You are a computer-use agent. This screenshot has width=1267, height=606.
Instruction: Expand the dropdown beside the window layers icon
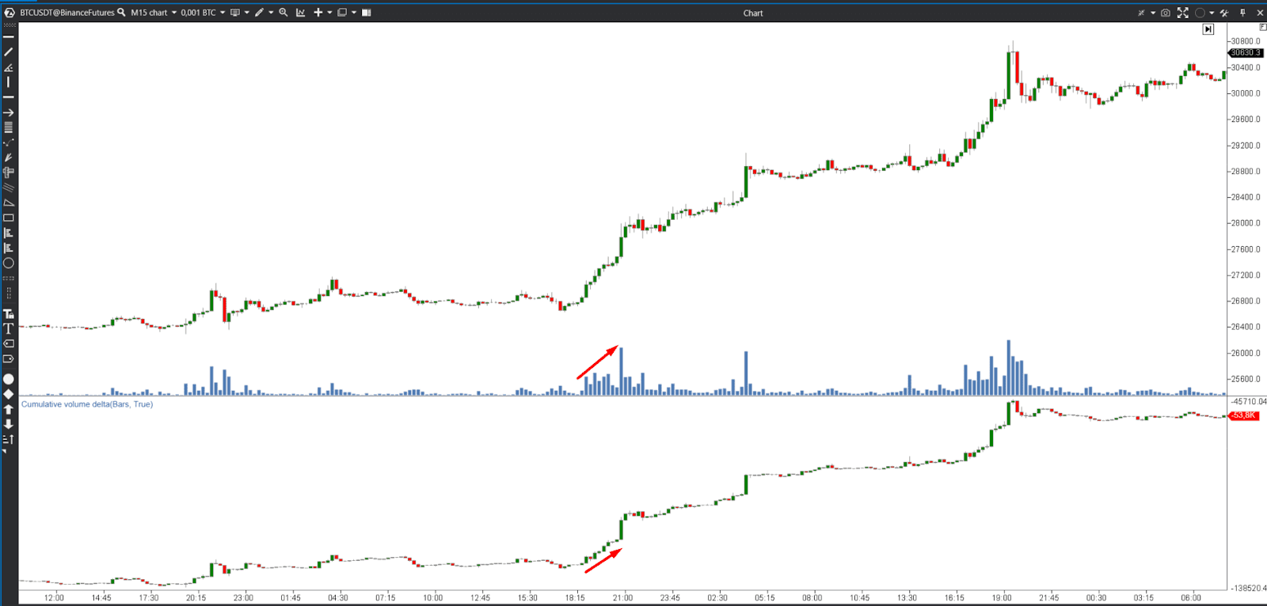(354, 13)
